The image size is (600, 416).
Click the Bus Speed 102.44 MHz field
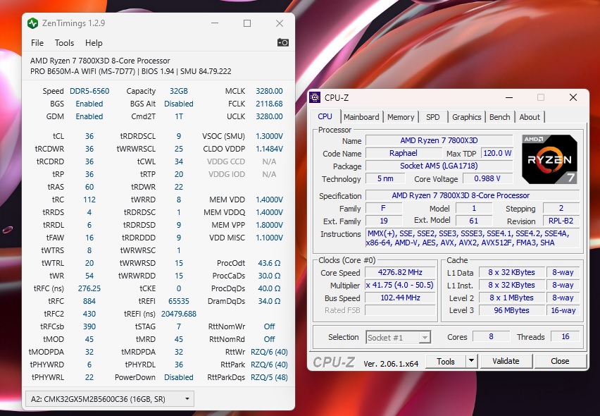point(400,298)
